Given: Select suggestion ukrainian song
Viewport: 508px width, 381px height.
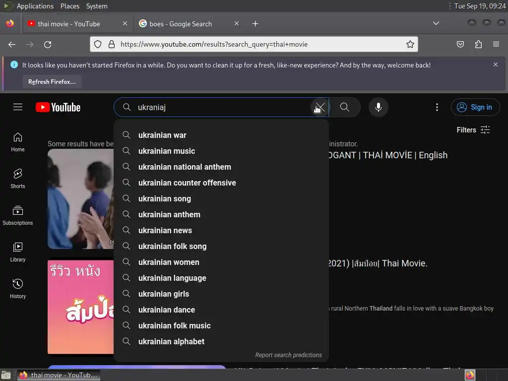Looking at the screenshot, I should pos(221,198).
